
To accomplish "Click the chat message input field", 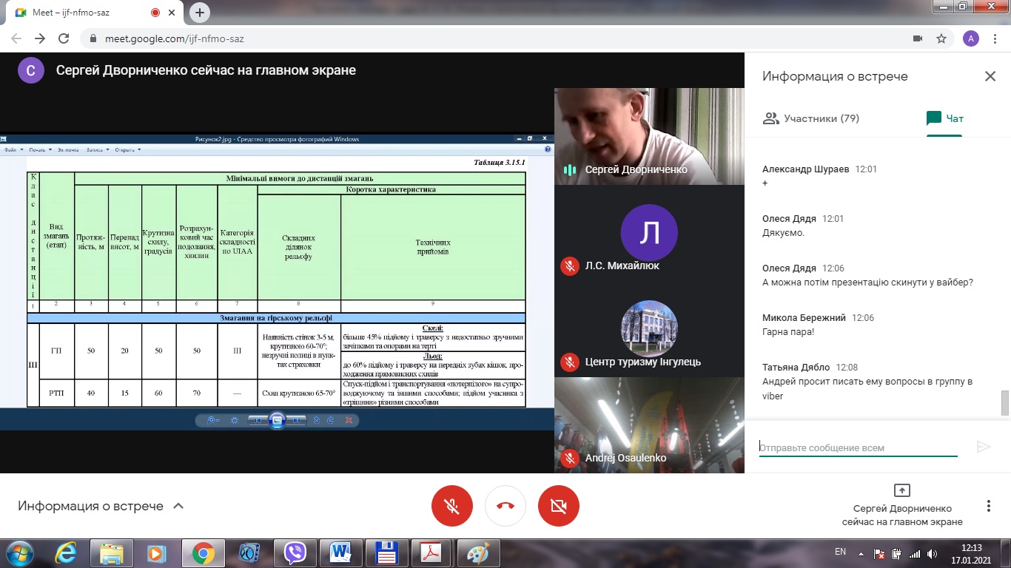I will [x=859, y=447].
